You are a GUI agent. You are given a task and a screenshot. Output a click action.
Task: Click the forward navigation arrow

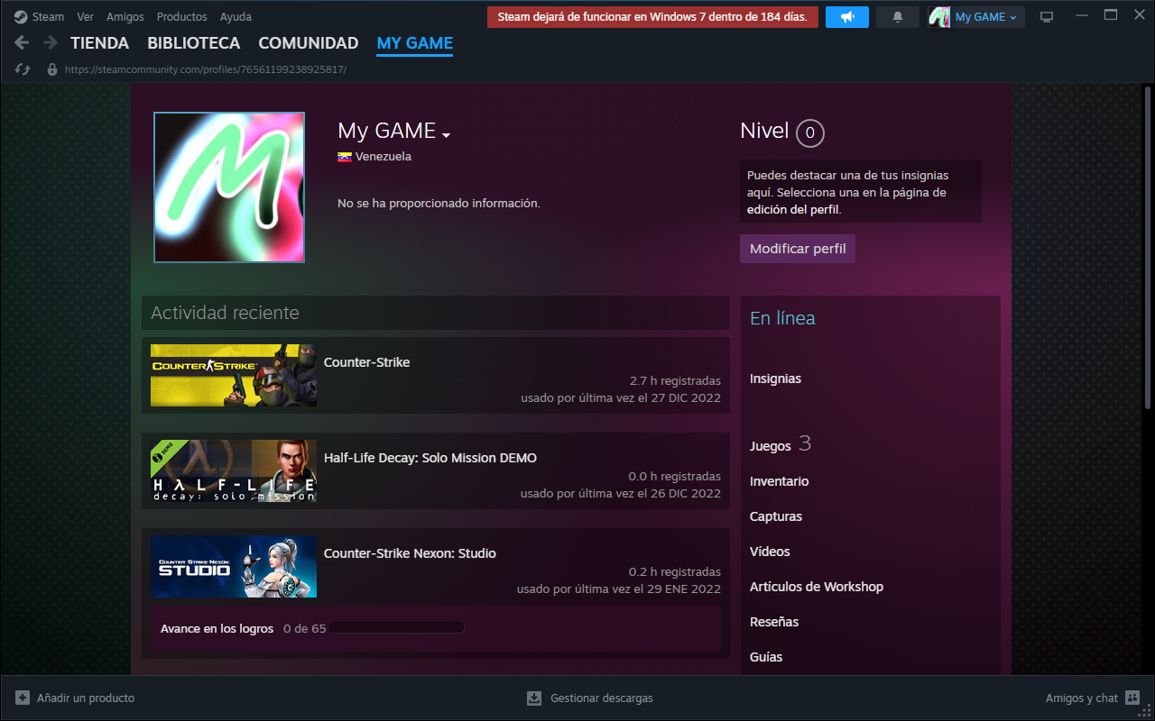coord(51,42)
